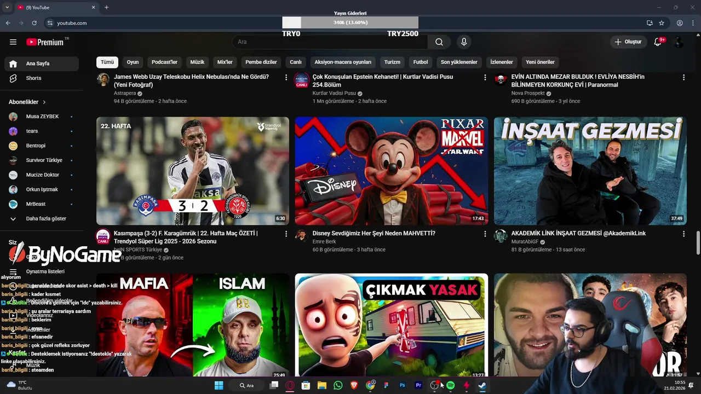Play the ÇIKMAK YASAK thumbnail
Image resolution: width=701 pixels, height=394 pixels.
pos(392,325)
